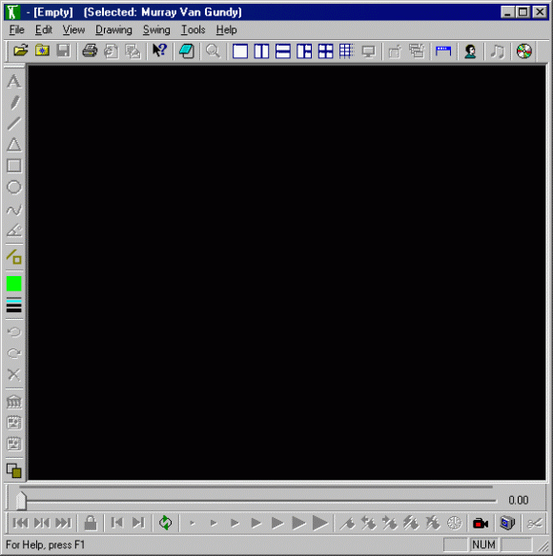Click the yellow line-and-square shape icon

point(14,257)
